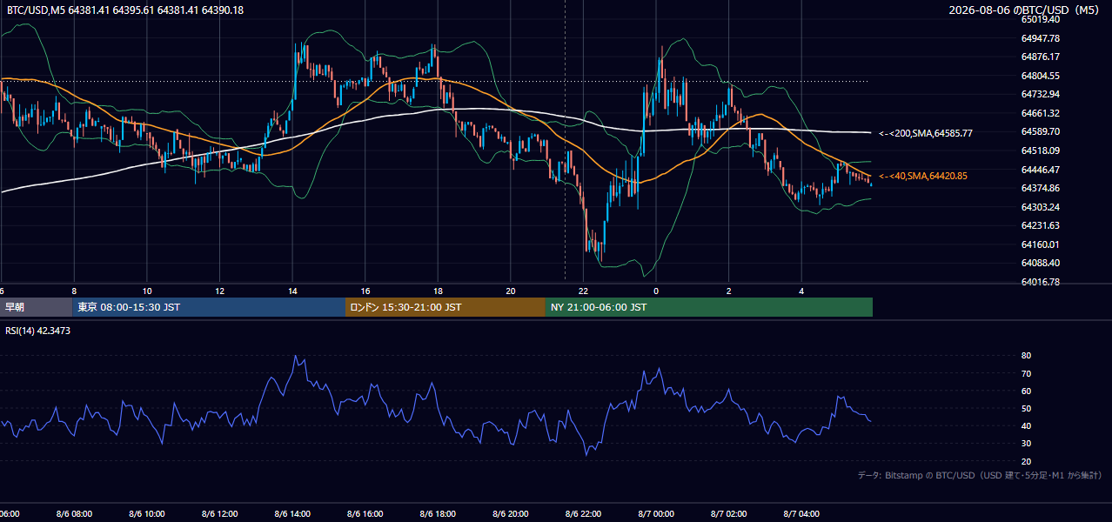1112x522 pixels.
Task: Click the '8/6 18:00' bottom time label
Action: pyautogui.click(x=438, y=514)
